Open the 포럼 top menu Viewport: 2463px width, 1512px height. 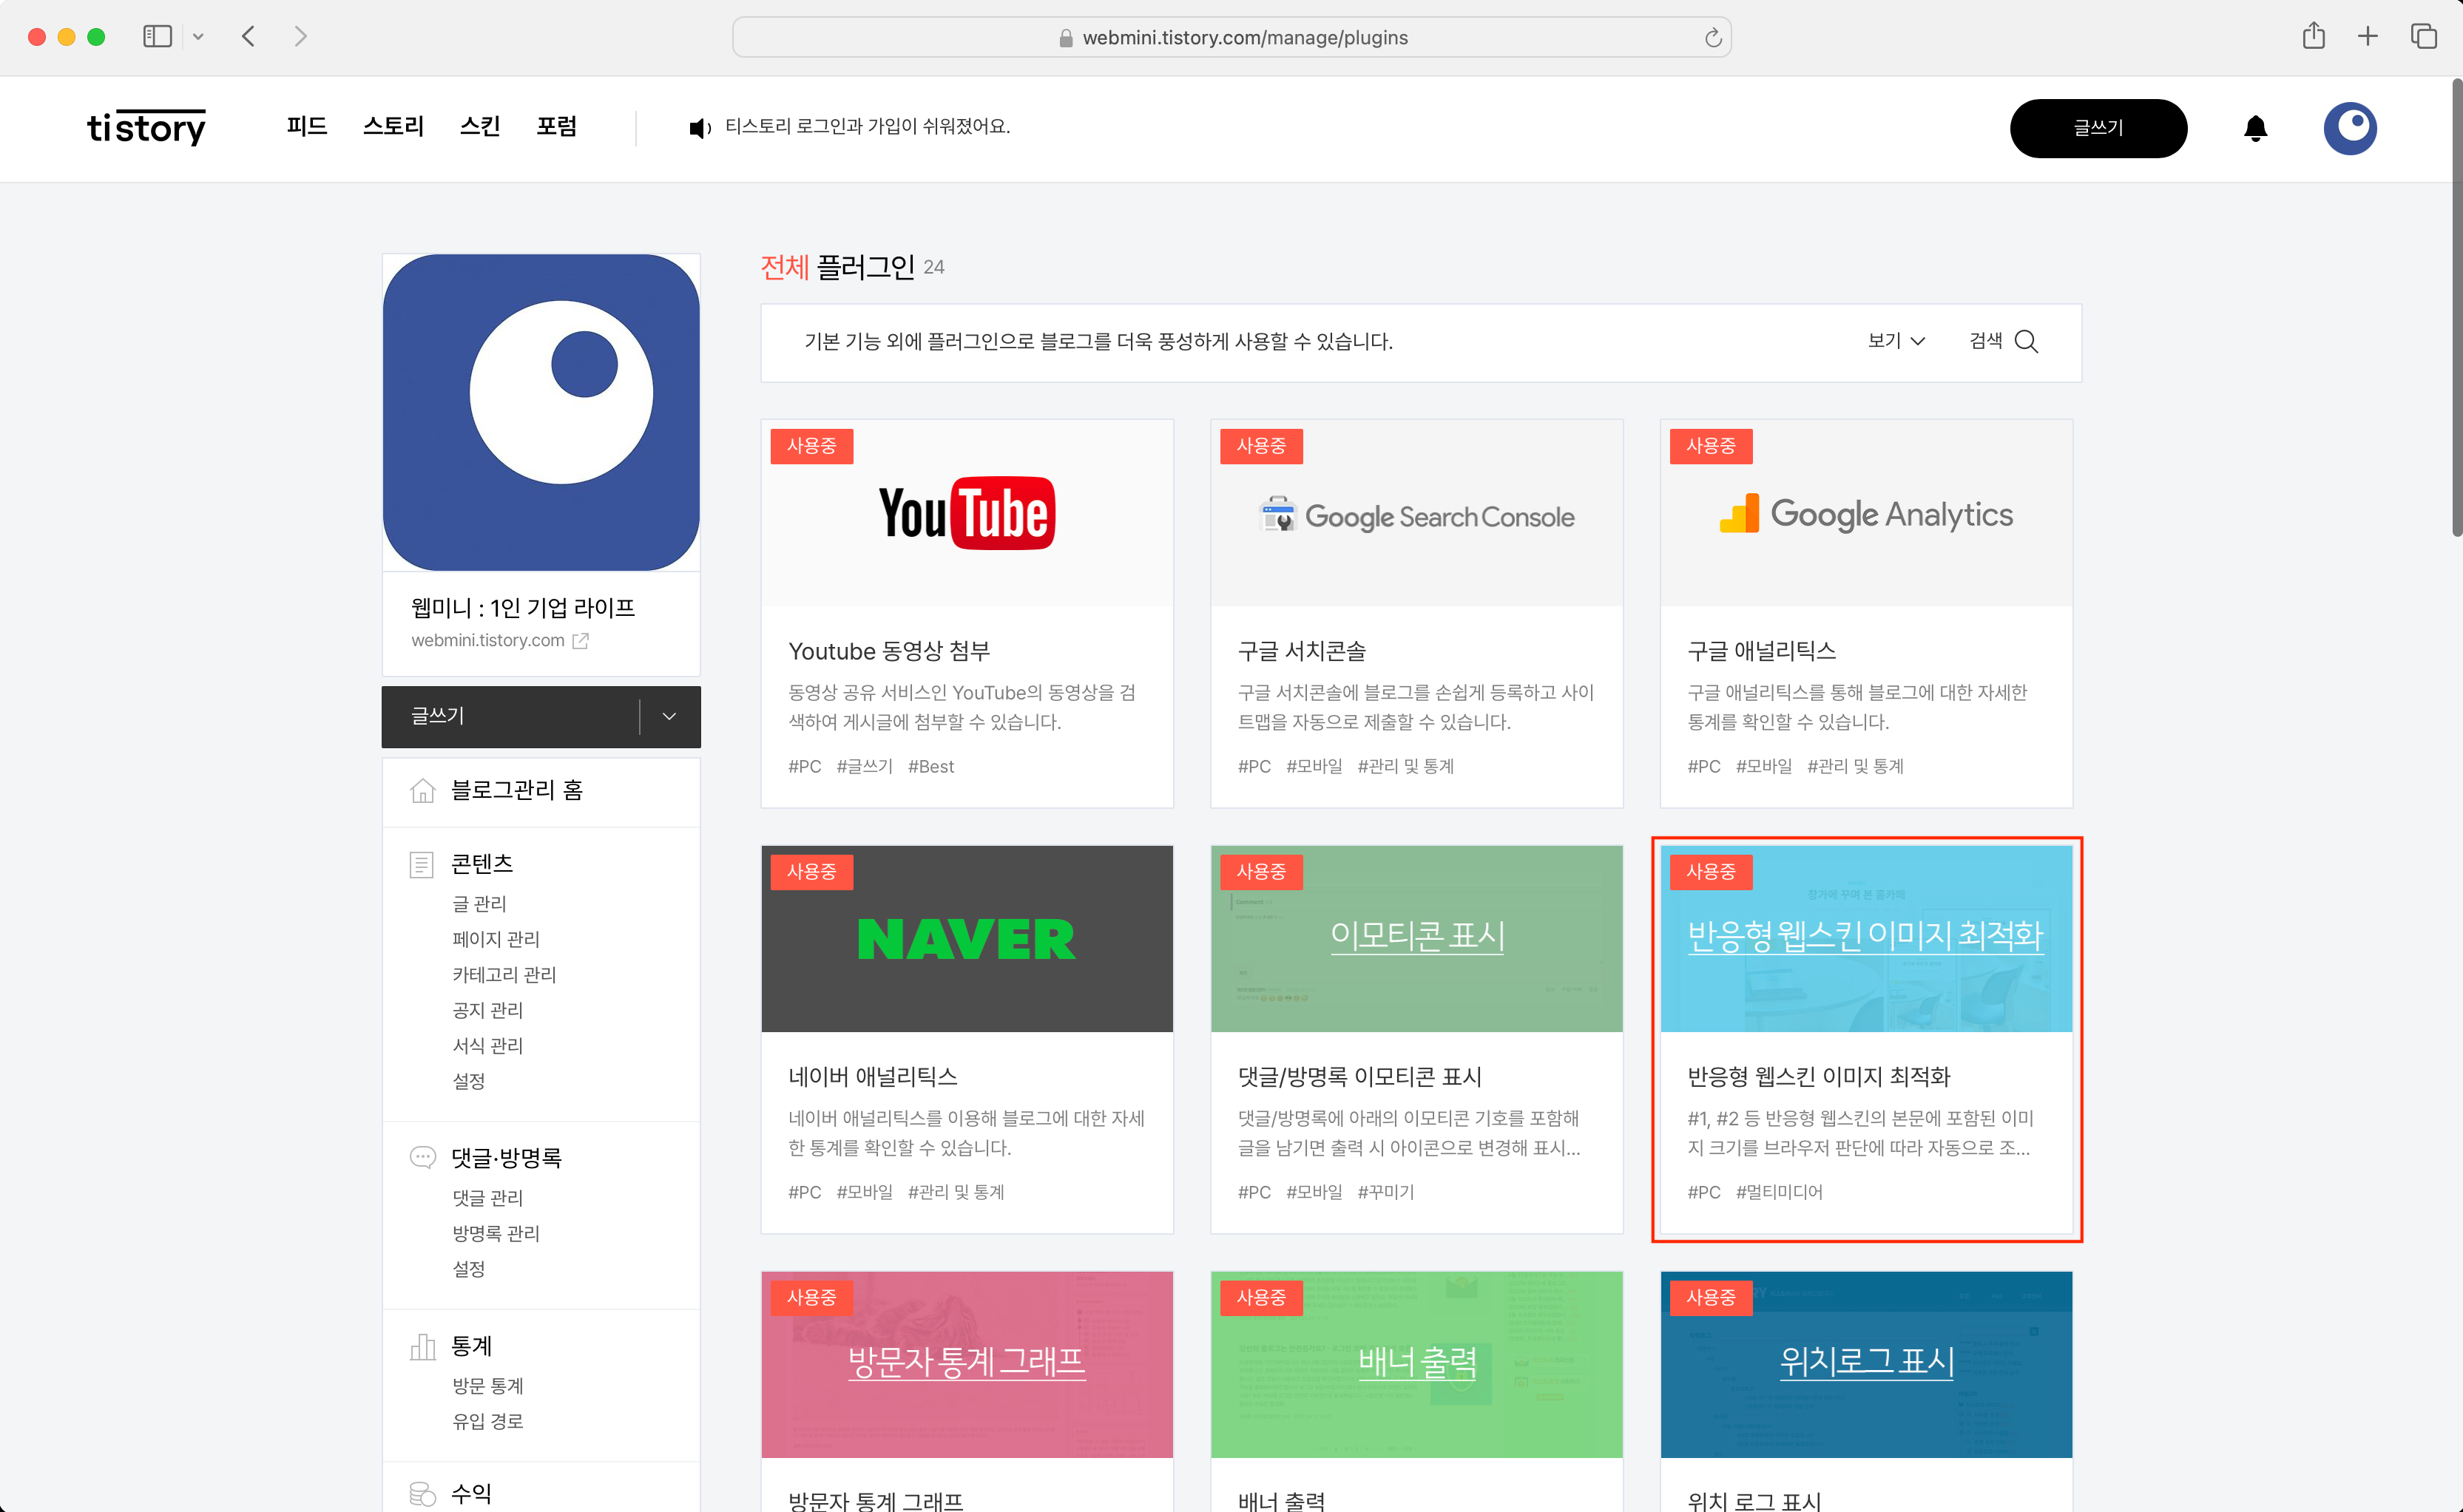(x=556, y=126)
